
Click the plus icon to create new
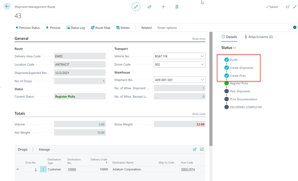click(x=163, y=7)
